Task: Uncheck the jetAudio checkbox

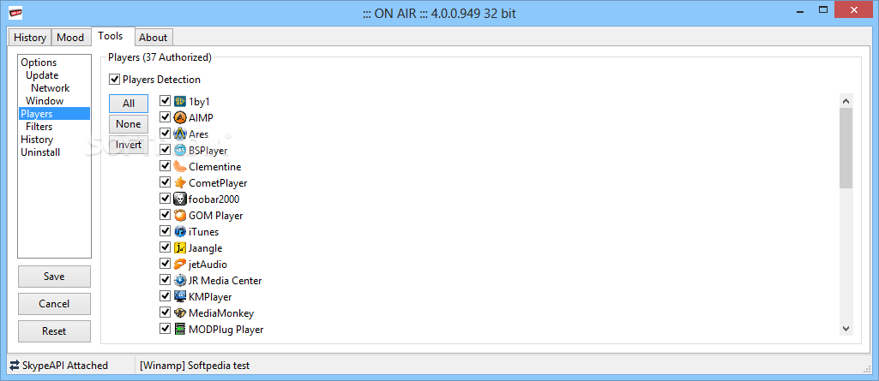Action: click(165, 264)
